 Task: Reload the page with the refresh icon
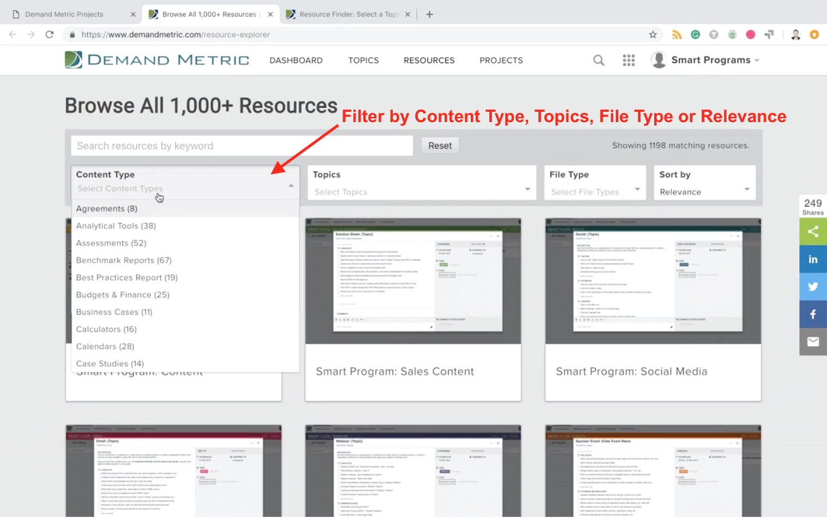pos(50,34)
